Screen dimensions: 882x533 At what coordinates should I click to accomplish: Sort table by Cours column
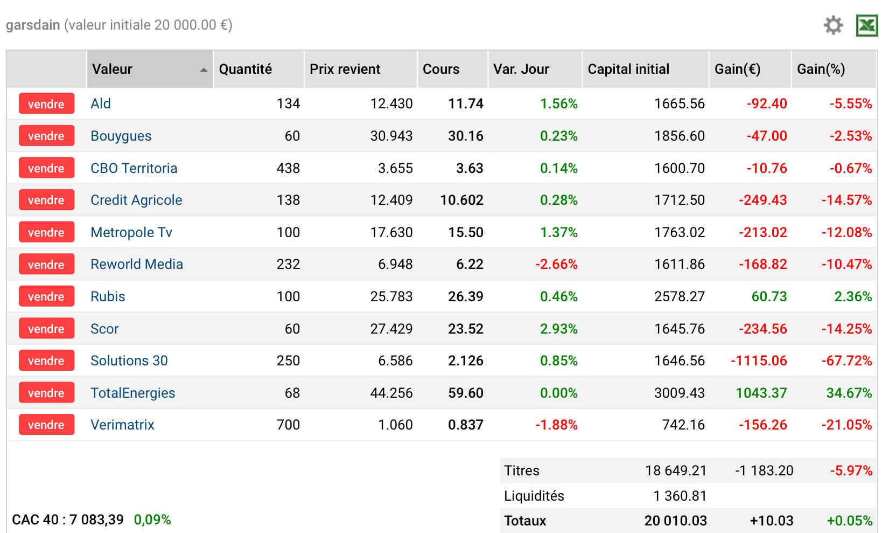pos(452,69)
